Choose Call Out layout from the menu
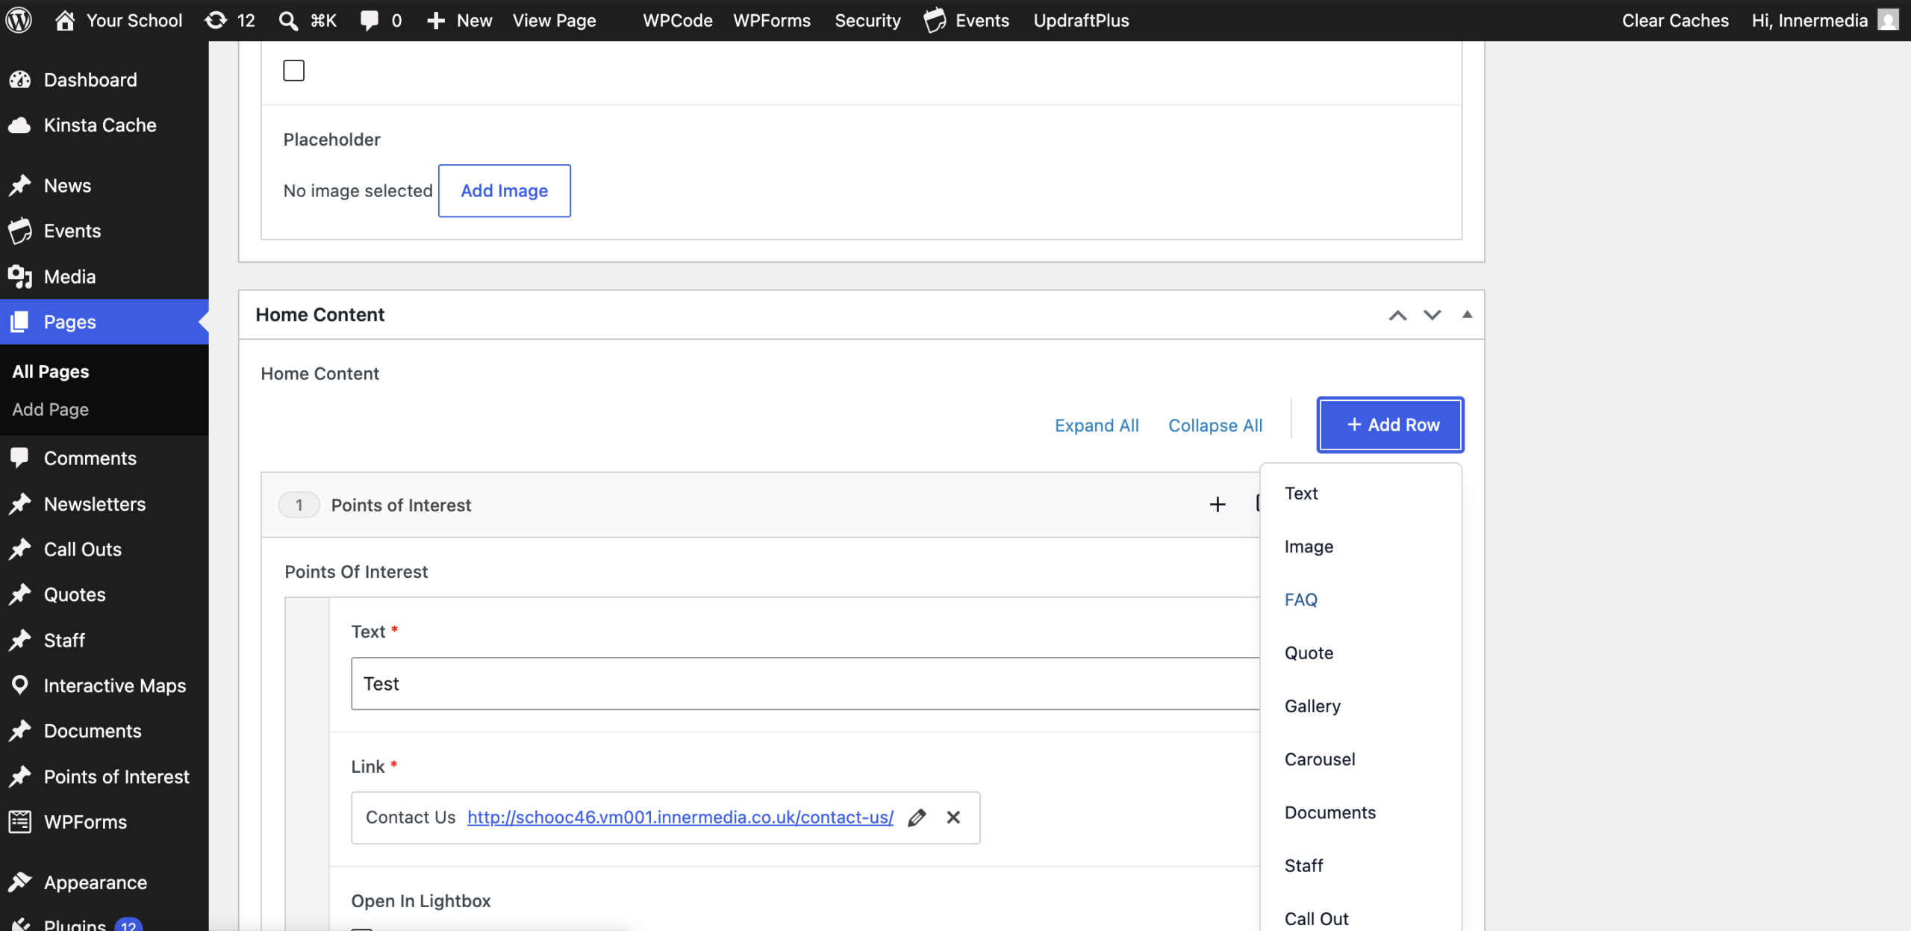The width and height of the screenshot is (1911, 931). tap(1317, 918)
